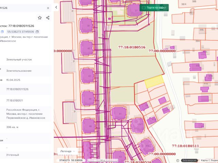This screenshot has height=163, width=218.
Task: Click the Земельный участок type value
Action: (19, 59)
